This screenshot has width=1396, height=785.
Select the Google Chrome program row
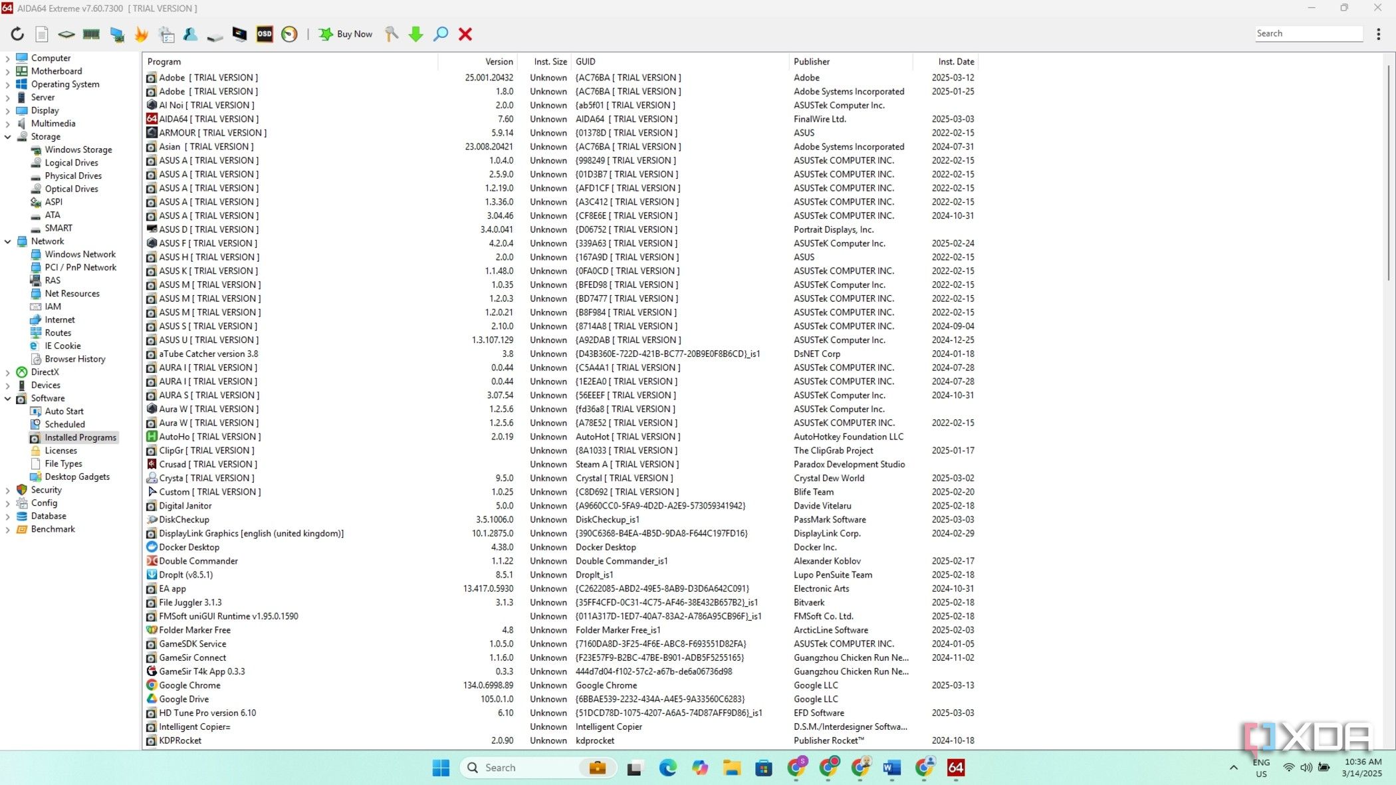[560, 685]
